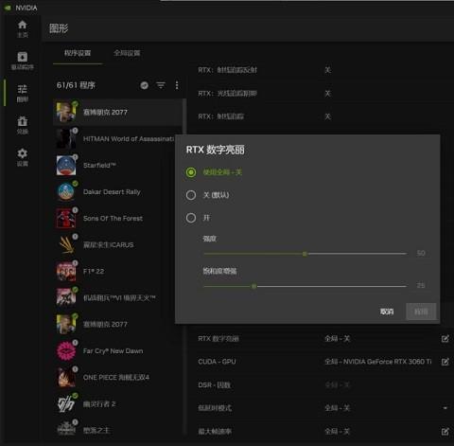Screen dimensions: 454x446
Task: Select the '关 (默认)' radio option
Action: tap(191, 195)
